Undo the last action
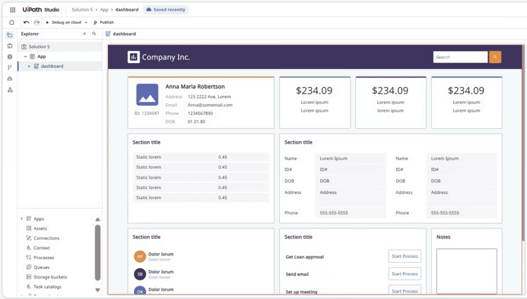 click(x=26, y=23)
